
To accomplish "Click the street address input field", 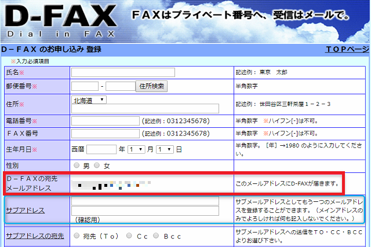I will click(x=145, y=109).
